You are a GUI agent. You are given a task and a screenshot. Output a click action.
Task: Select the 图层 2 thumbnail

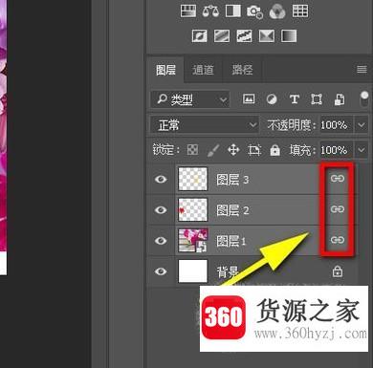[193, 209]
